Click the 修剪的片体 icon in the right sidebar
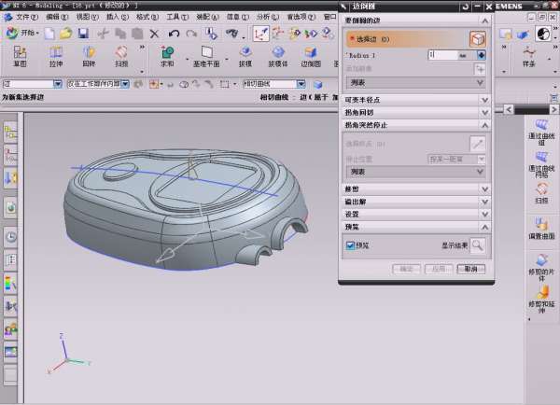560x405 pixels. 541,262
